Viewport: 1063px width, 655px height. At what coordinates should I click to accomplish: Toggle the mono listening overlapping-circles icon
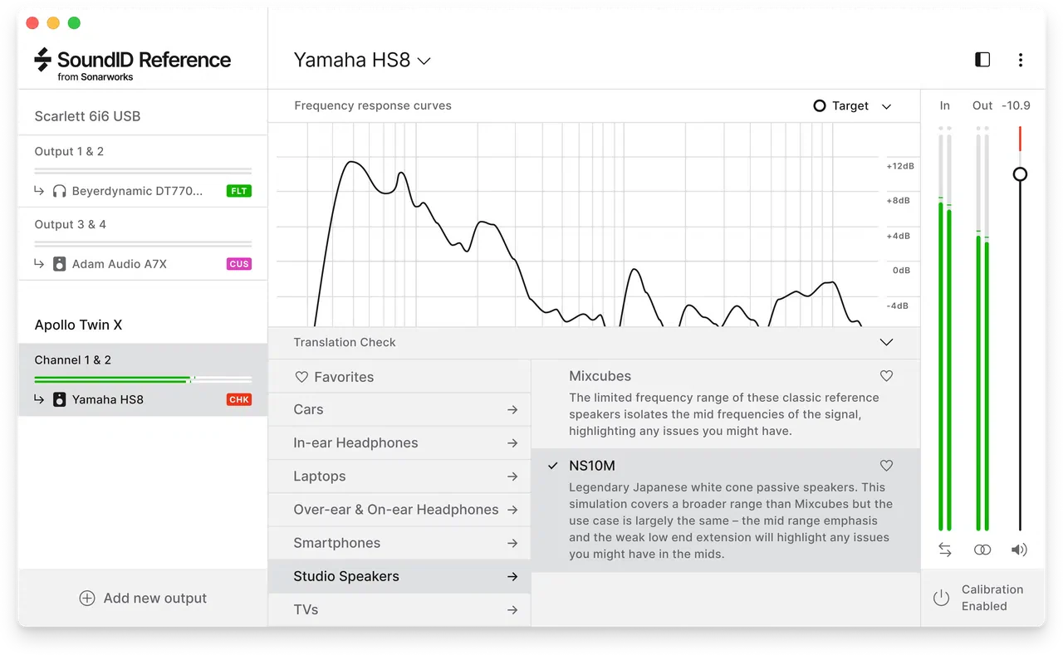pos(982,550)
